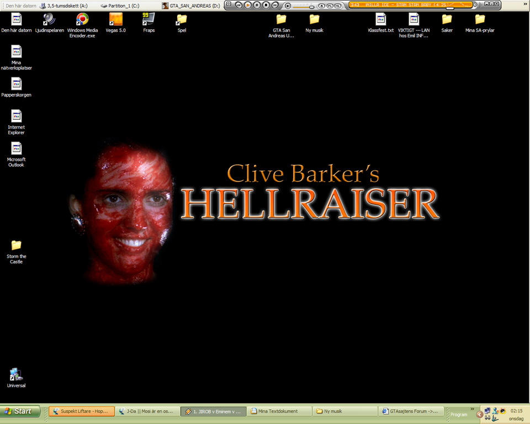Screen dimensions: 530x424
Task: Skip to previous track in media player
Action: point(239,5)
